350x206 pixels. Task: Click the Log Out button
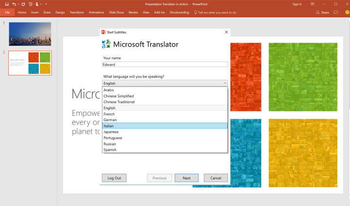coord(114,178)
